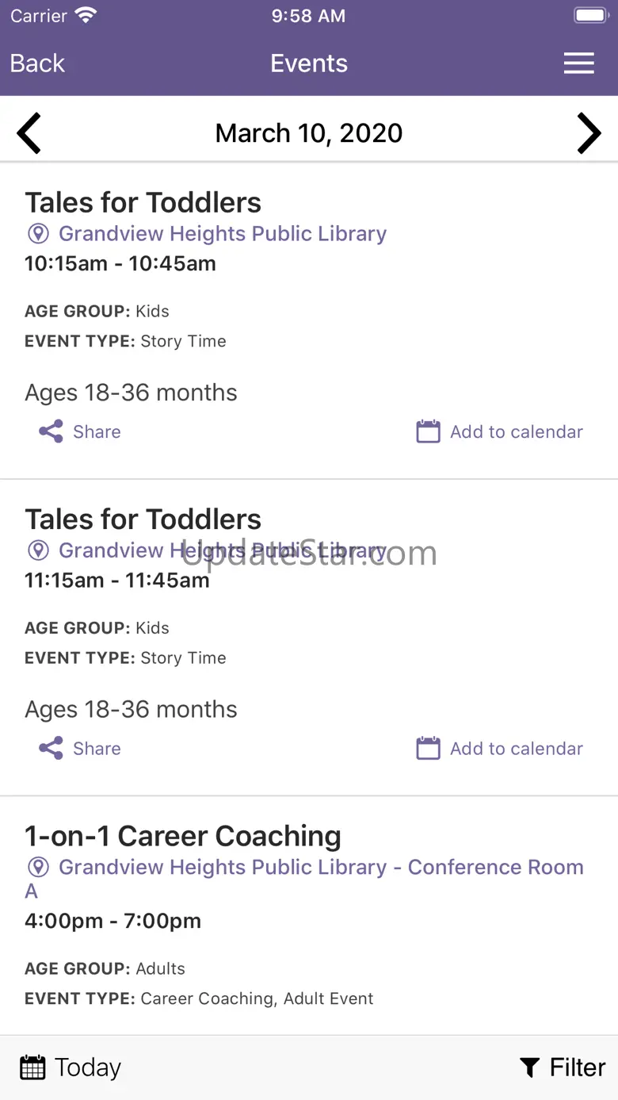Tap calendar icon for 11:15am Tales for Toddlers

[x=428, y=748]
